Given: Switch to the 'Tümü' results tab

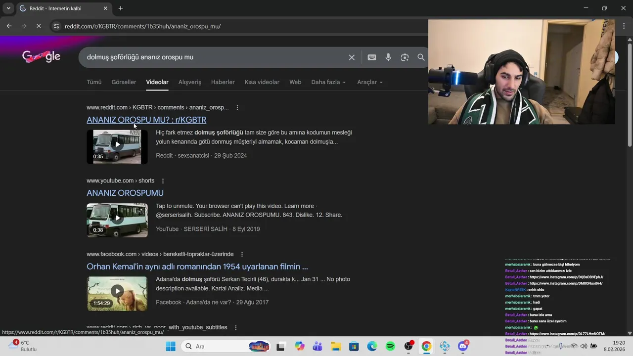Looking at the screenshot, I should [x=94, y=82].
